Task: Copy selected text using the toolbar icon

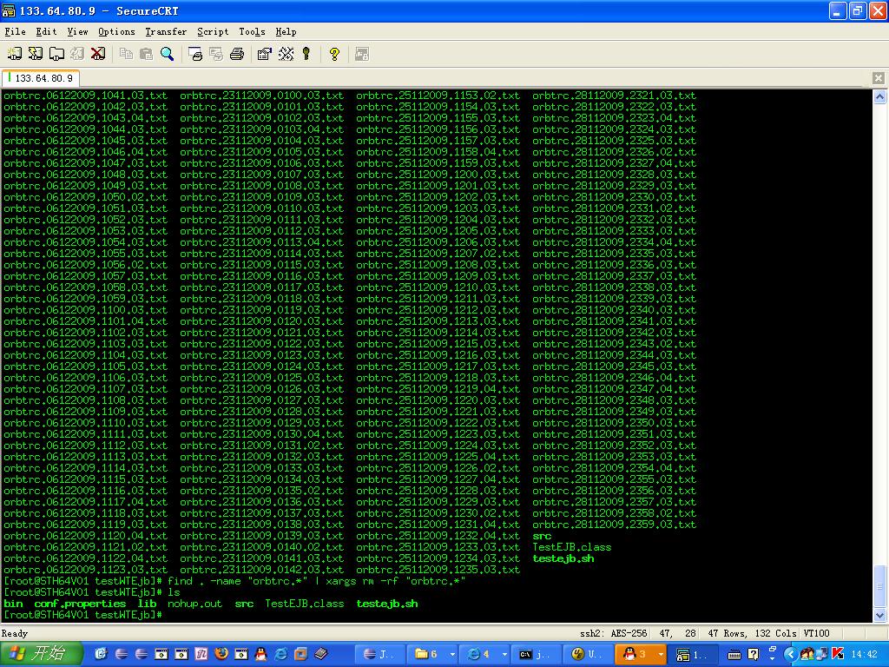Action: (126, 53)
